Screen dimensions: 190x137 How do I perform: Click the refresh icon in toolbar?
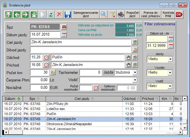point(51,15)
